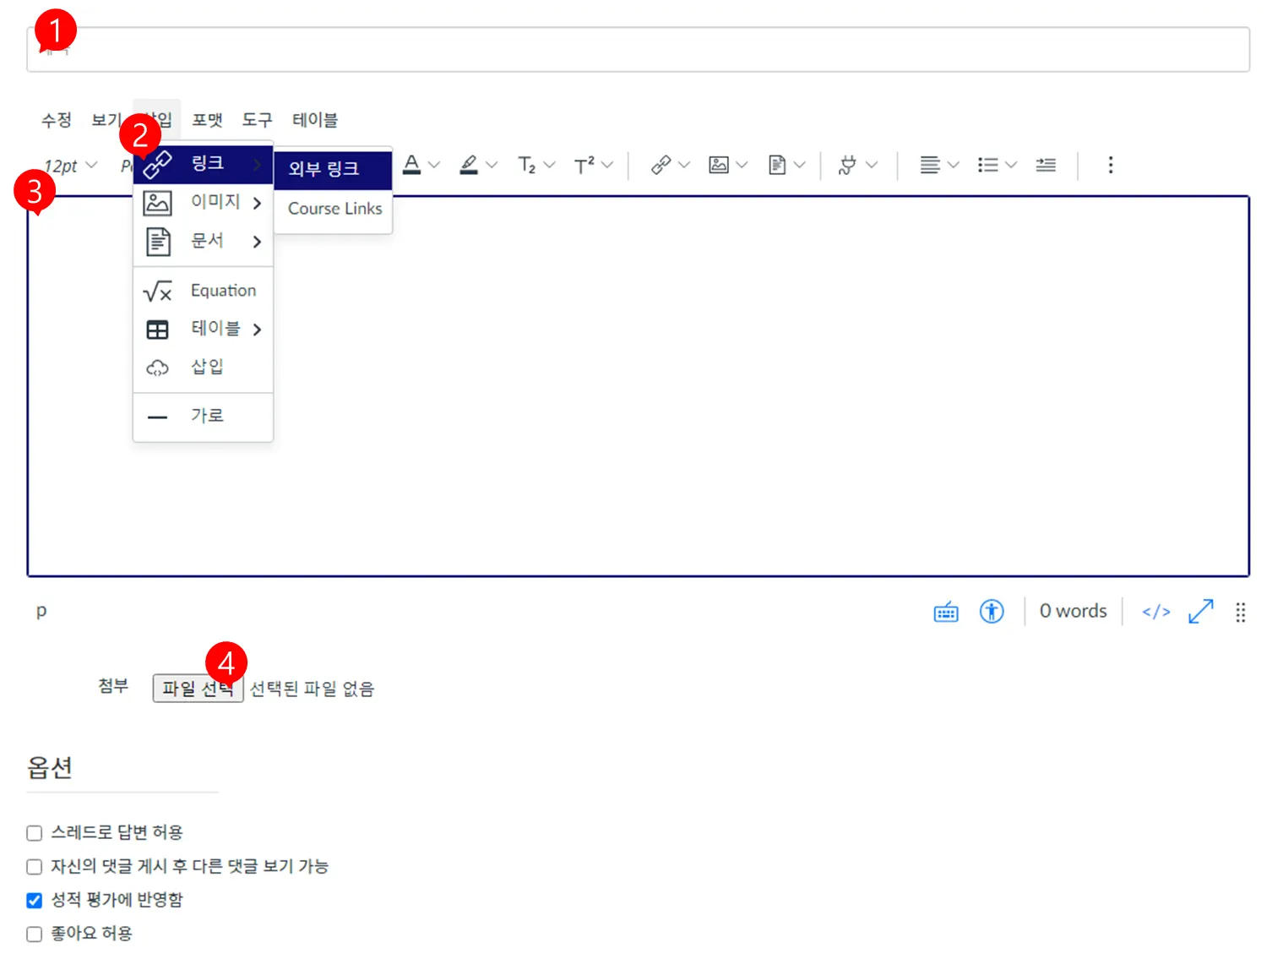The image size is (1272, 959).
Task: Open the 수정 menu
Action: (57, 120)
